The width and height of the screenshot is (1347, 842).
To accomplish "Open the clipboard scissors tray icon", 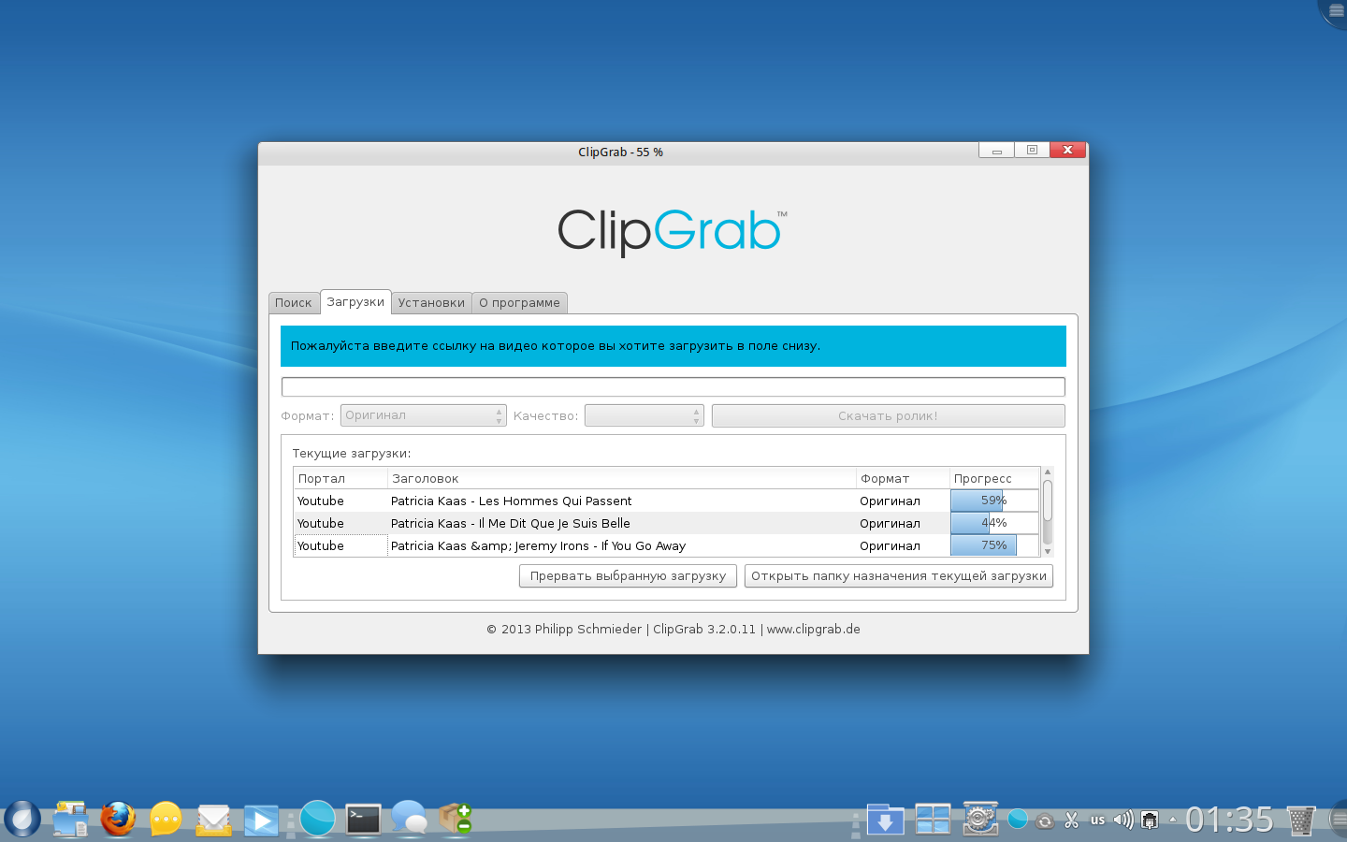I will [1072, 820].
